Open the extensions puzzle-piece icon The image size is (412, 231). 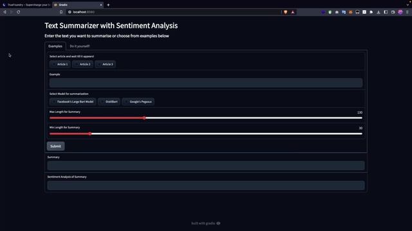pyautogui.click(x=371, y=12)
